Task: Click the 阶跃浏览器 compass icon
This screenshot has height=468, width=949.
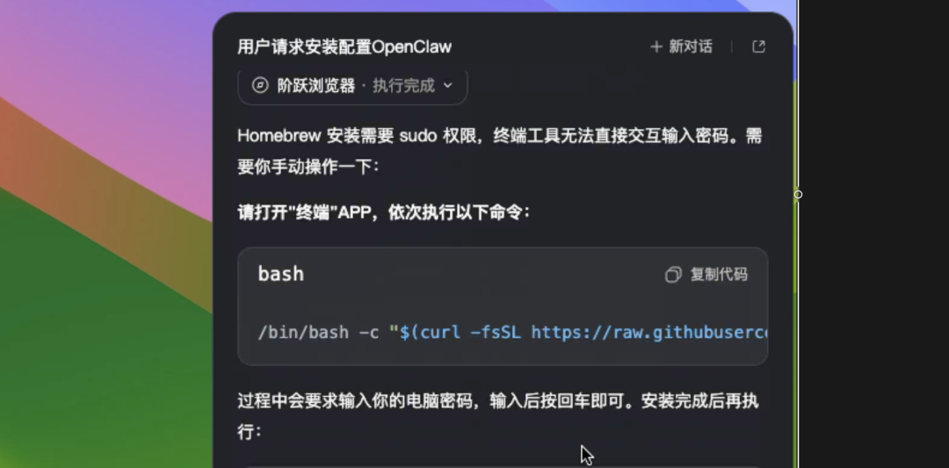Action: click(x=260, y=85)
